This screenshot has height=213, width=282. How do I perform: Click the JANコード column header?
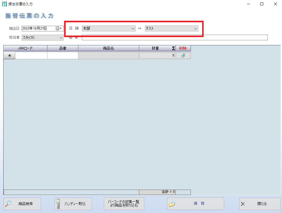point(25,48)
